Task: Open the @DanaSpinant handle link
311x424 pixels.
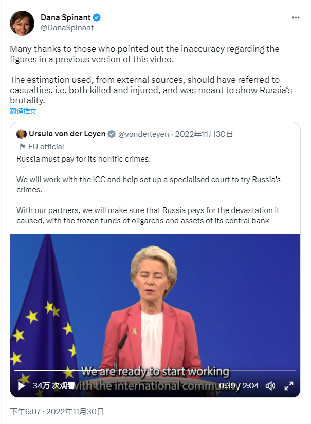Action: tap(67, 28)
